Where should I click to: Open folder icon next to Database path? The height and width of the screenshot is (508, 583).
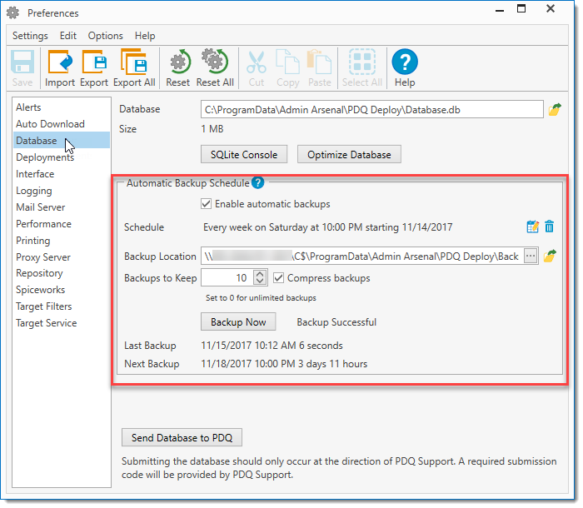click(554, 109)
